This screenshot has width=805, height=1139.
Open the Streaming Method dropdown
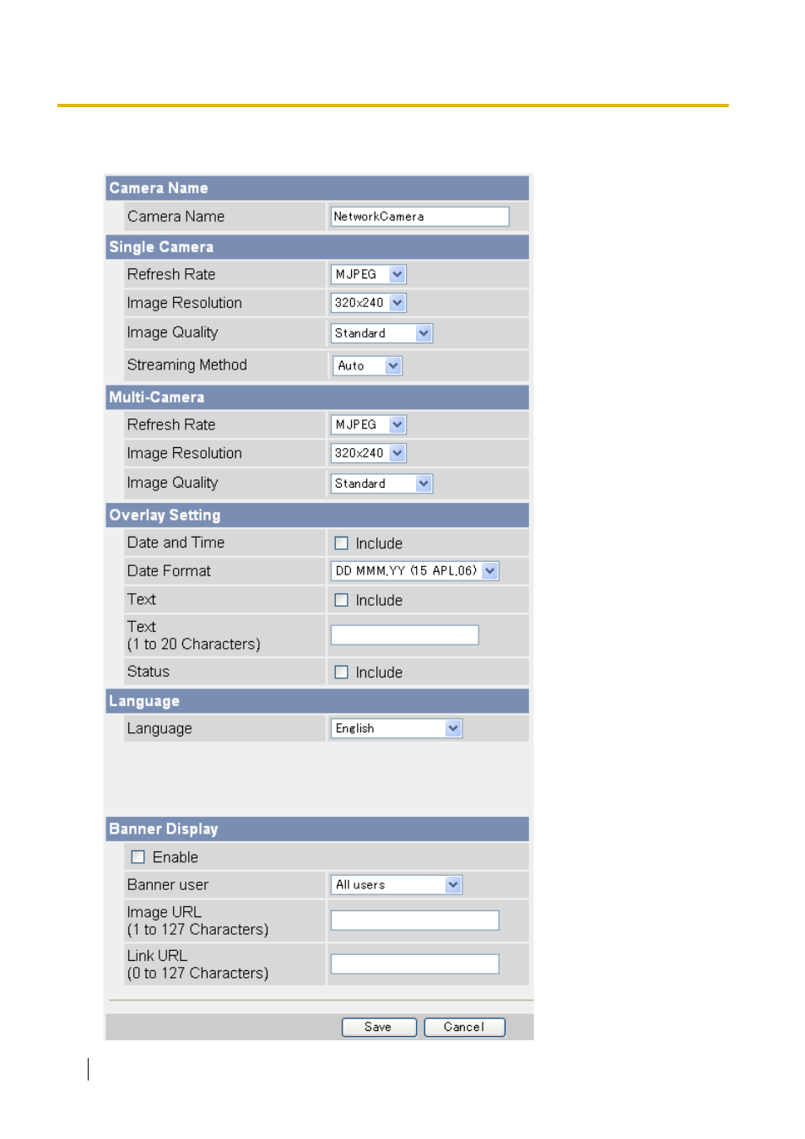(367, 365)
